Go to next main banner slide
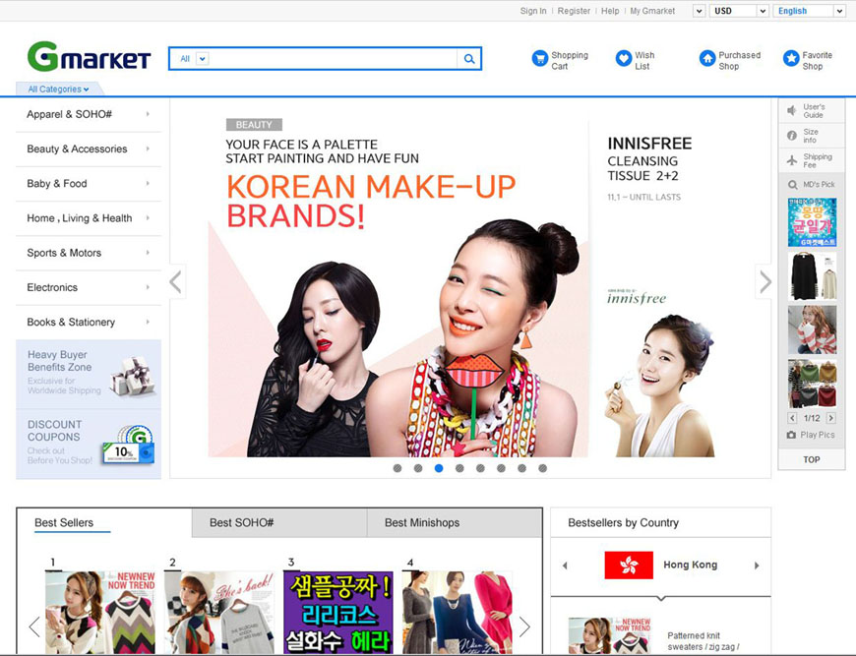Screen dimensions: 856x656 (x=764, y=282)
